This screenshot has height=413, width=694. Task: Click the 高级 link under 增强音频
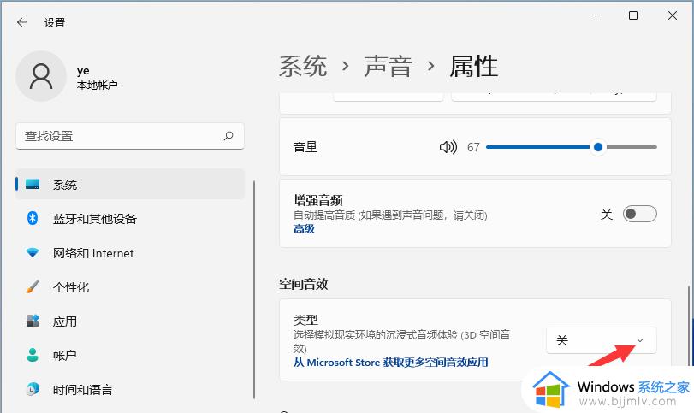304,228
